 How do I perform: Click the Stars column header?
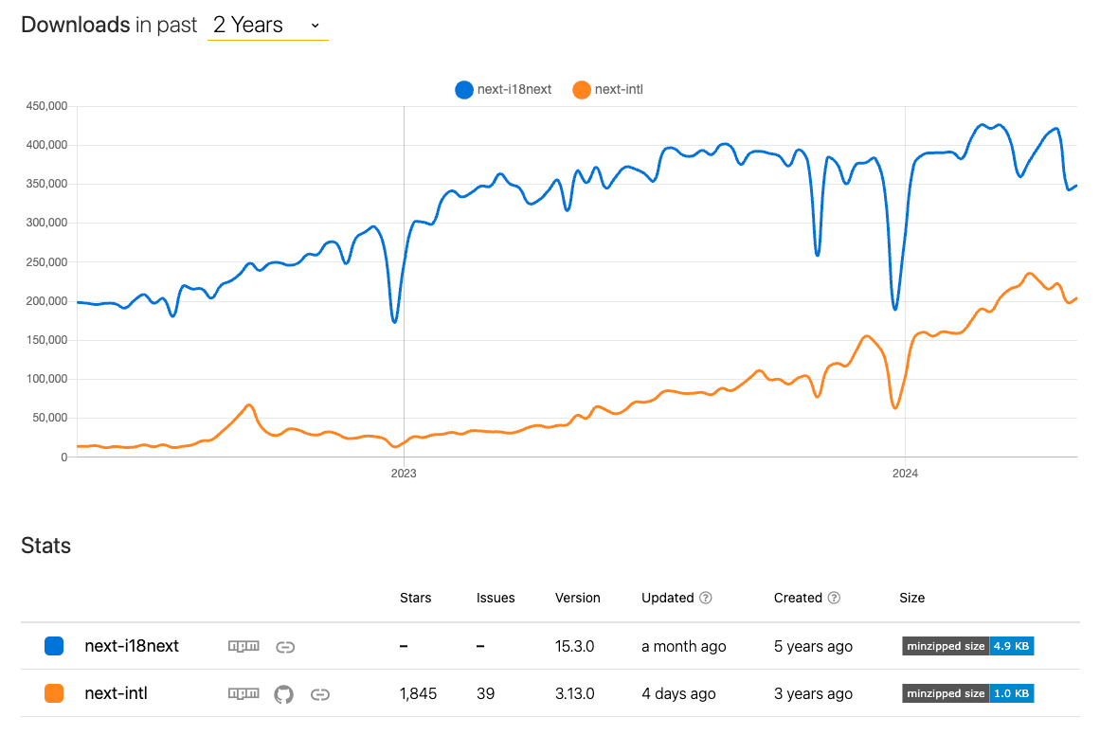pos(416,598)
